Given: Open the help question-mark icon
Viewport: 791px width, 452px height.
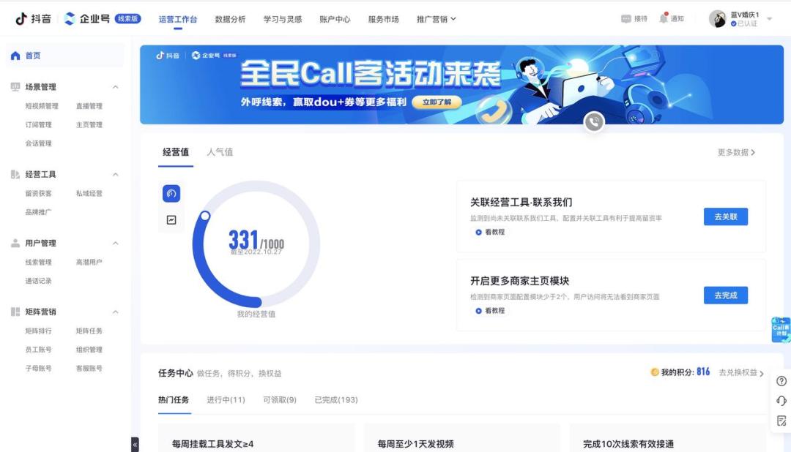Looking at the screenshot, I should [x=783, y=380].
